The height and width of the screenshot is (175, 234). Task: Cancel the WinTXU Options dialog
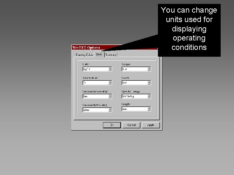131,125
